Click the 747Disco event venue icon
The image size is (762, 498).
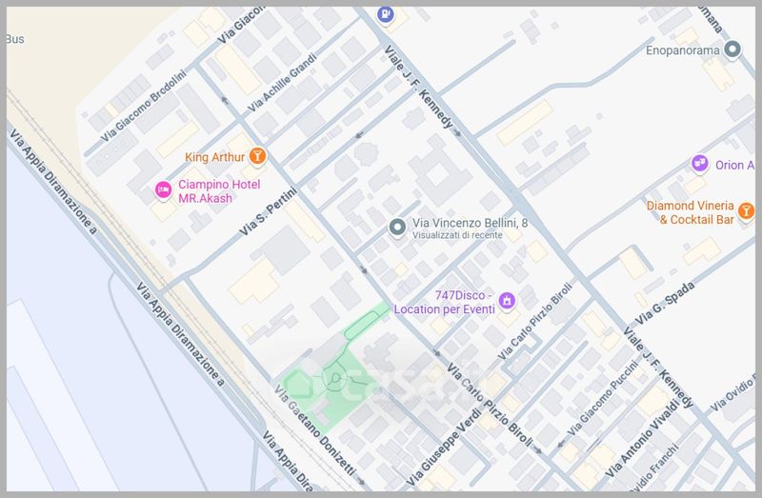click(507, 301)
